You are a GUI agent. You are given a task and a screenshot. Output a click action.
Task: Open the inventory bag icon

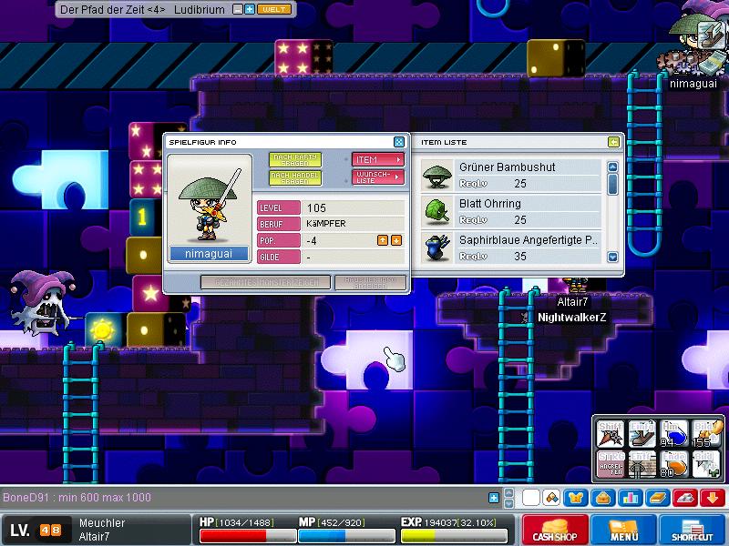pos(603,498)
